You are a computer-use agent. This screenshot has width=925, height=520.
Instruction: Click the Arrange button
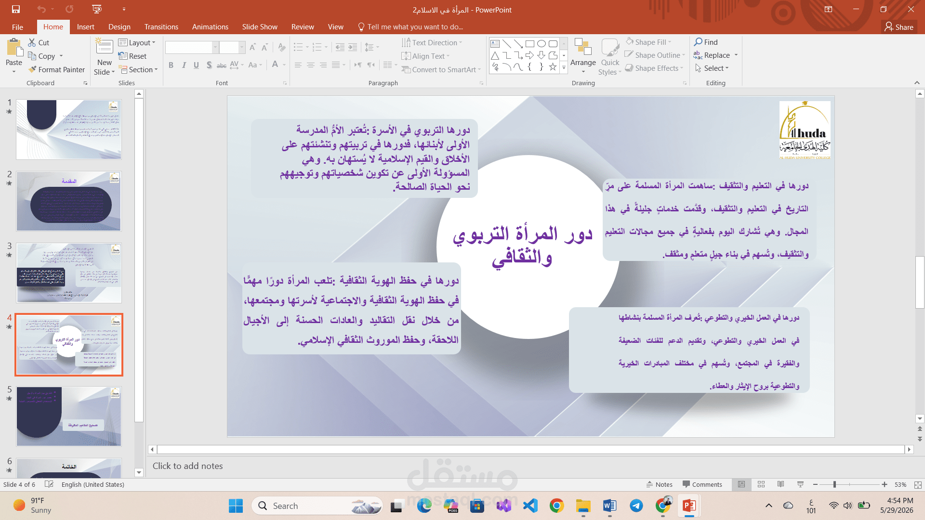pyautogui.click(x=583, y=56)
